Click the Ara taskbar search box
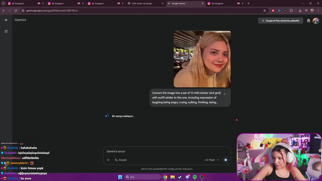The image size is (322, 181). pos(143,177)
